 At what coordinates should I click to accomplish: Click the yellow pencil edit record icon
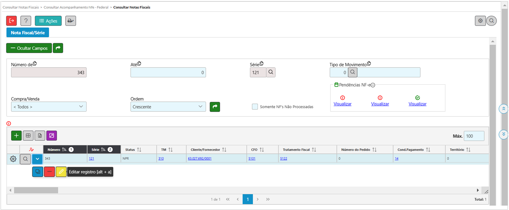tap(61, 172)
